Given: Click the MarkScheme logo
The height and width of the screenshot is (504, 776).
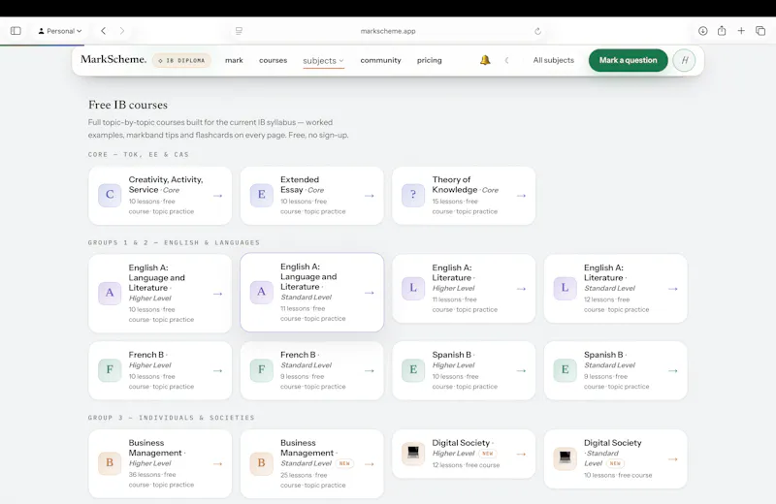Looking at the screenshot, I should pos(113,59).
